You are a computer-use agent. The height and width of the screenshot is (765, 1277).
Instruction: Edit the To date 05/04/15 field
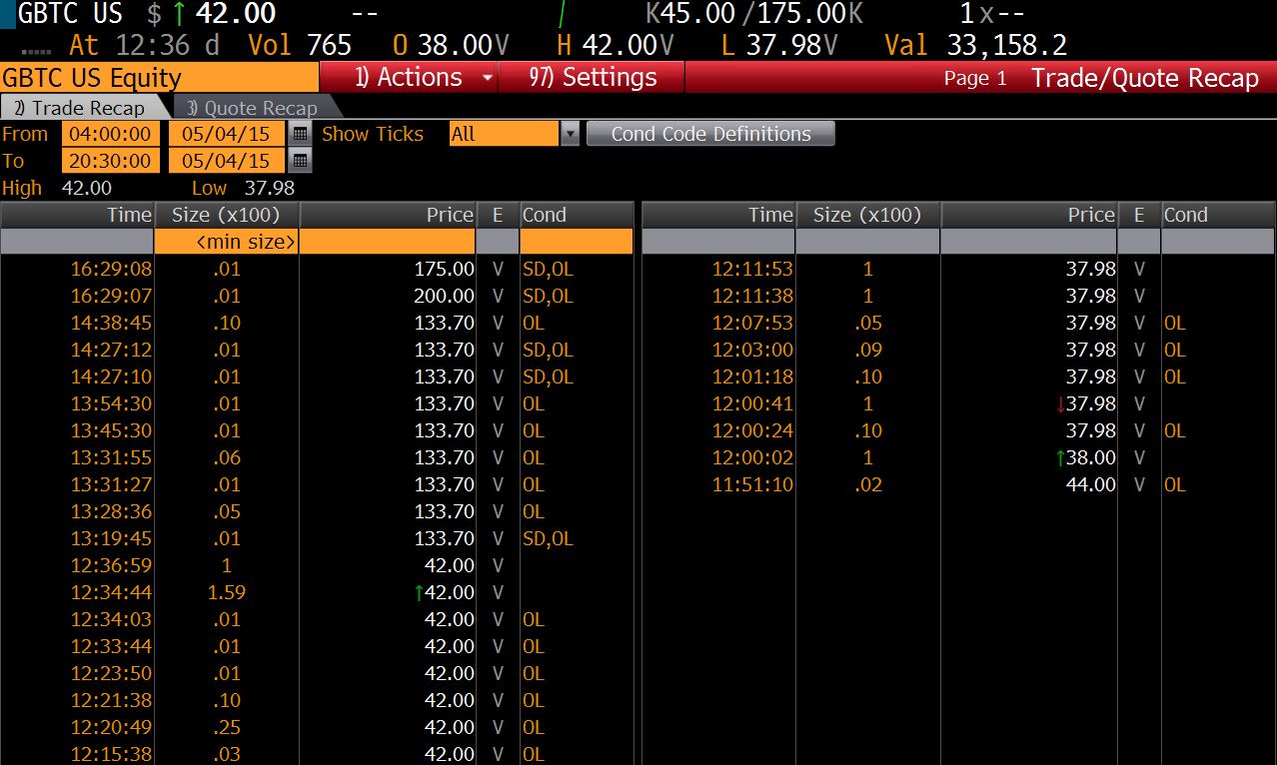pyautogui.click(x=228, y=161)
